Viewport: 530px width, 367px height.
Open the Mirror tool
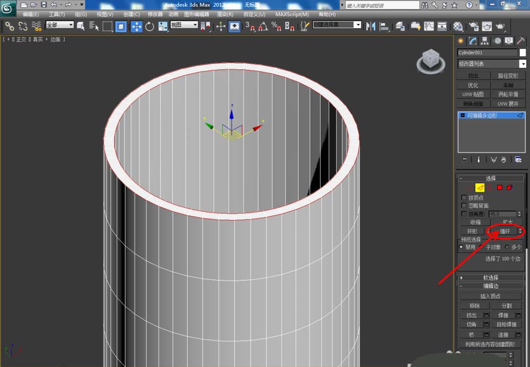pyautogui.click(x=371, y=26)
